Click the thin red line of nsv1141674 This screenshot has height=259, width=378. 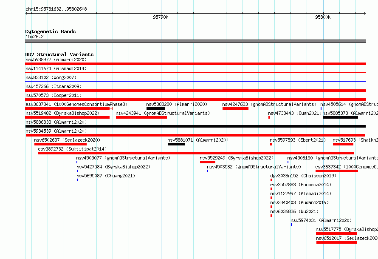tap(195, 73)
